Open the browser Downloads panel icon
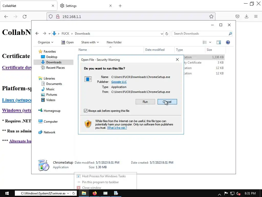262x197 pixels. (246, 16)
